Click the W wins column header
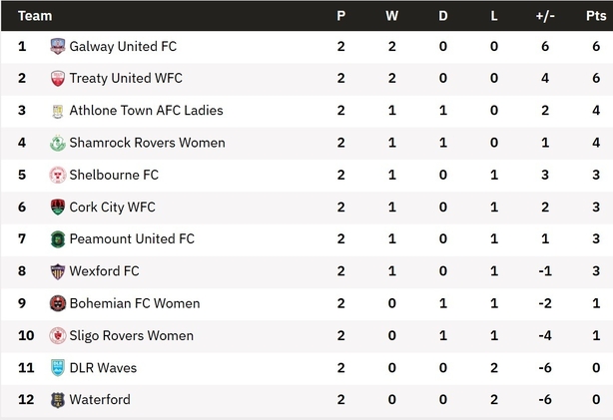This screenshot has width=613, height=420. pyautogui.click(x=391, y=16)
